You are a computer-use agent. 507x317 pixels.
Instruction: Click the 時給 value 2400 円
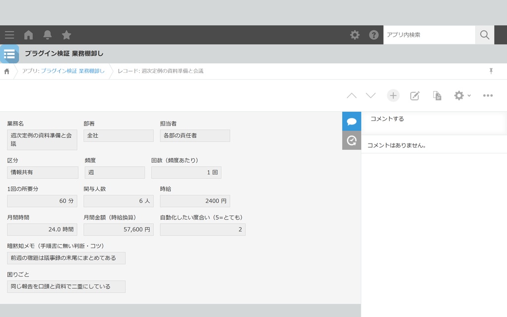point(195,201)
